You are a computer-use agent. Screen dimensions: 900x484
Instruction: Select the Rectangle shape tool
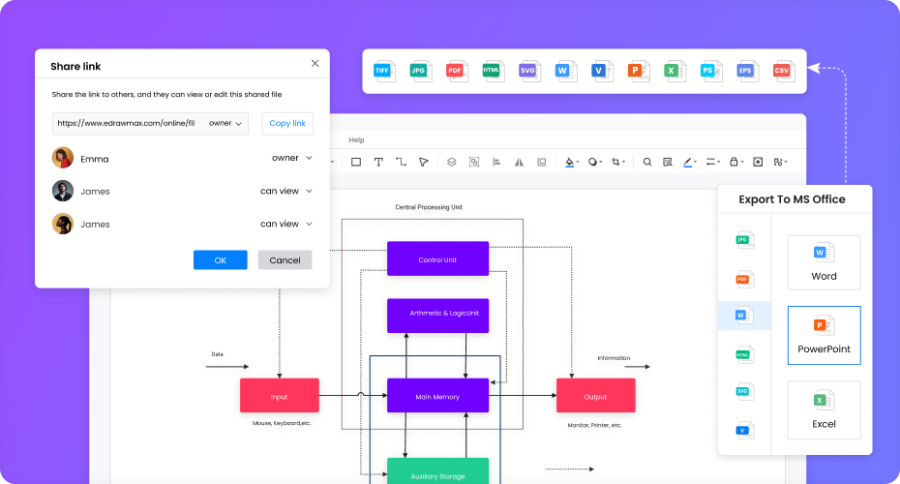click(355, 162)
